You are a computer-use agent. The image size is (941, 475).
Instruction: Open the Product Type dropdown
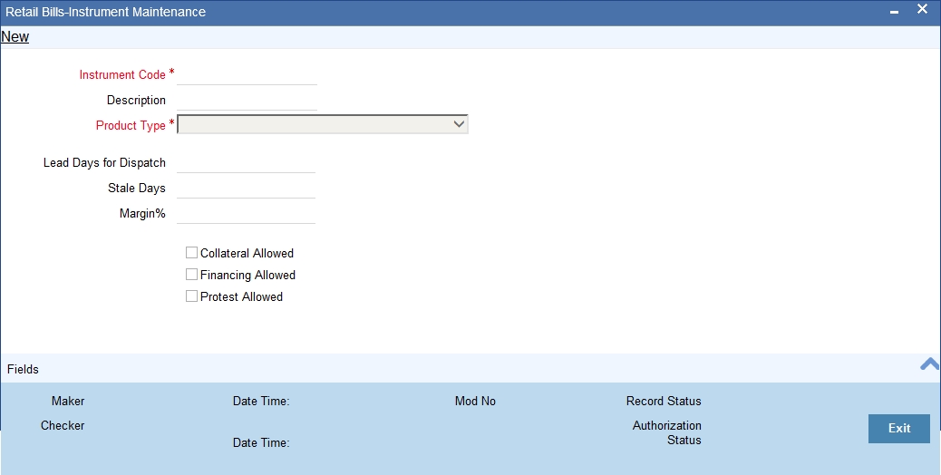pos(323,124)
